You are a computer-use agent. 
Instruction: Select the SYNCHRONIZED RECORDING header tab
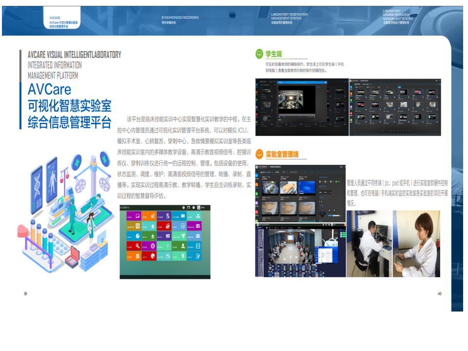[x=180, y=20]
